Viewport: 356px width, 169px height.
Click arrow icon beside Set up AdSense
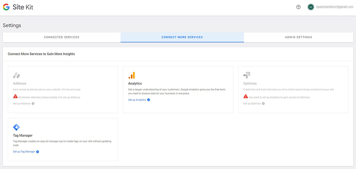[33, 104]
